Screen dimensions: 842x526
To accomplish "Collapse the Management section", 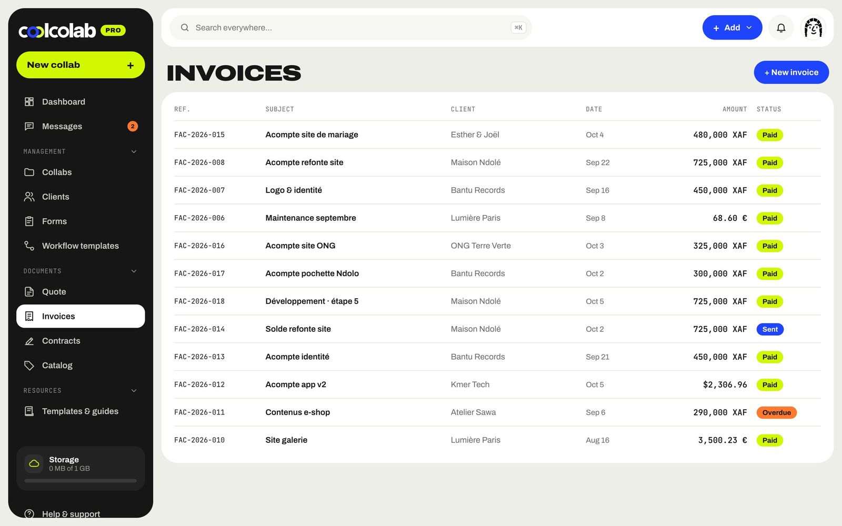I will 134,151.
